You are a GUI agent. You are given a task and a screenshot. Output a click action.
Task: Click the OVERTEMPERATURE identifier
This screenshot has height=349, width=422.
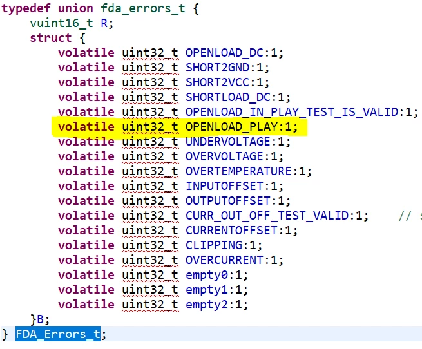coord(239,171)
